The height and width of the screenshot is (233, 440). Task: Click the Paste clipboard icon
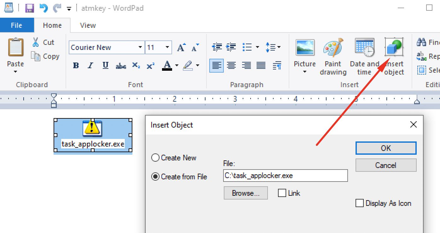point(15,47)
